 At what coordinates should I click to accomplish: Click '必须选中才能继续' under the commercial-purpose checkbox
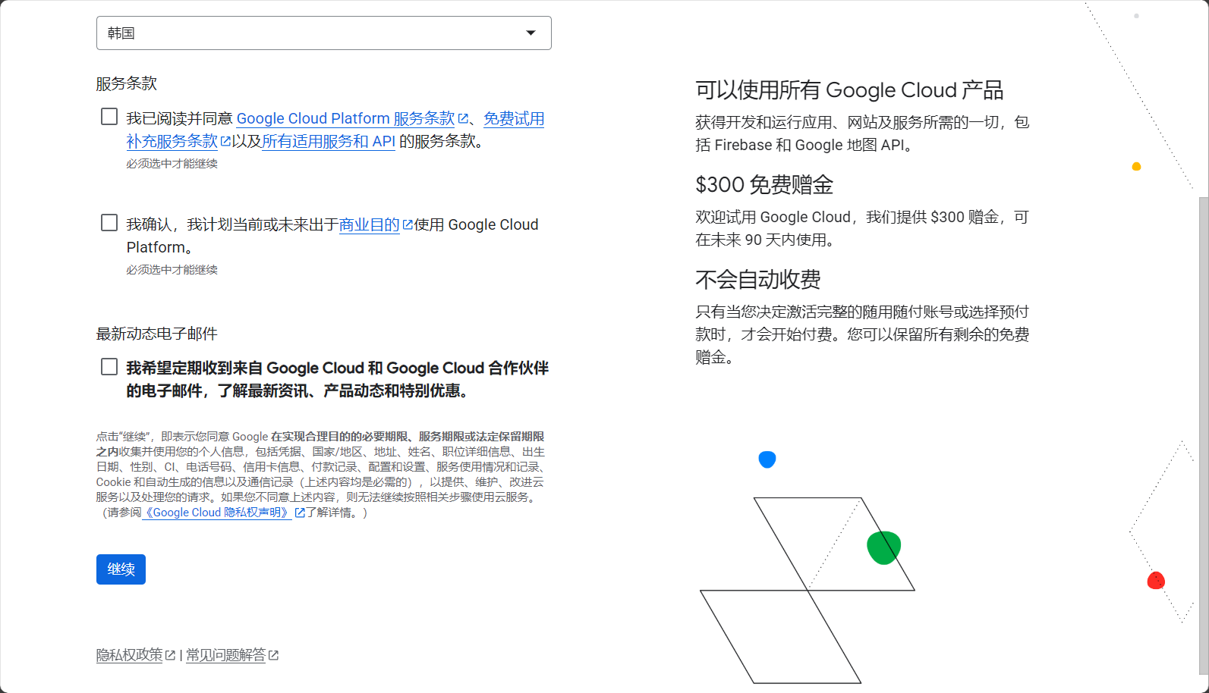point(172,270)
